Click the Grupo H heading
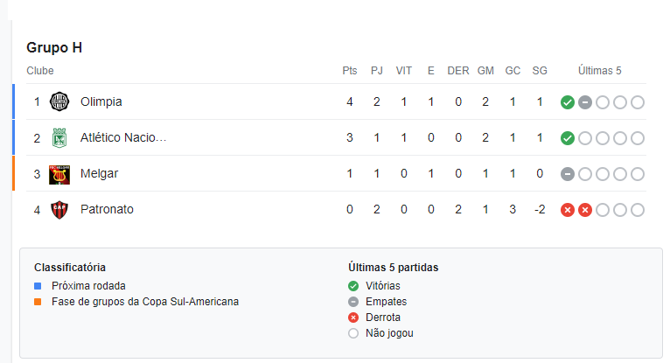 pyautogui.click(x=54, y=47)
